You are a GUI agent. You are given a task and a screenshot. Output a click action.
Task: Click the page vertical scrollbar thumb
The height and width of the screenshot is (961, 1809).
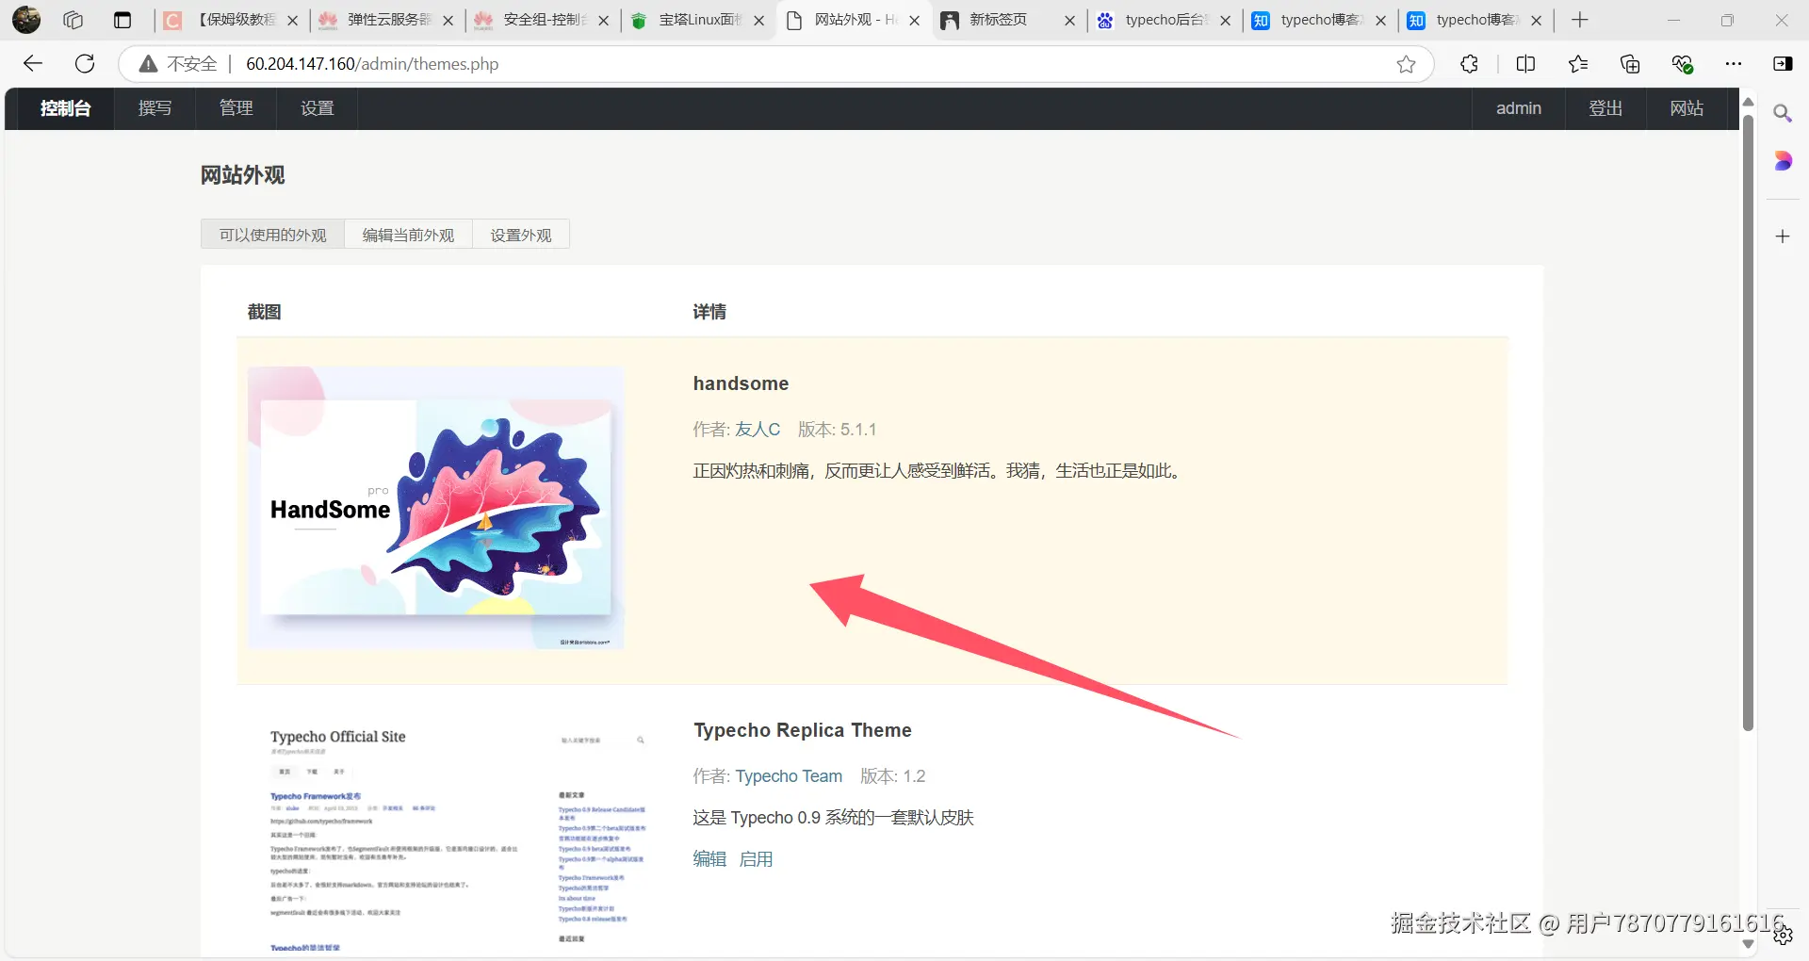[1748, 422]
